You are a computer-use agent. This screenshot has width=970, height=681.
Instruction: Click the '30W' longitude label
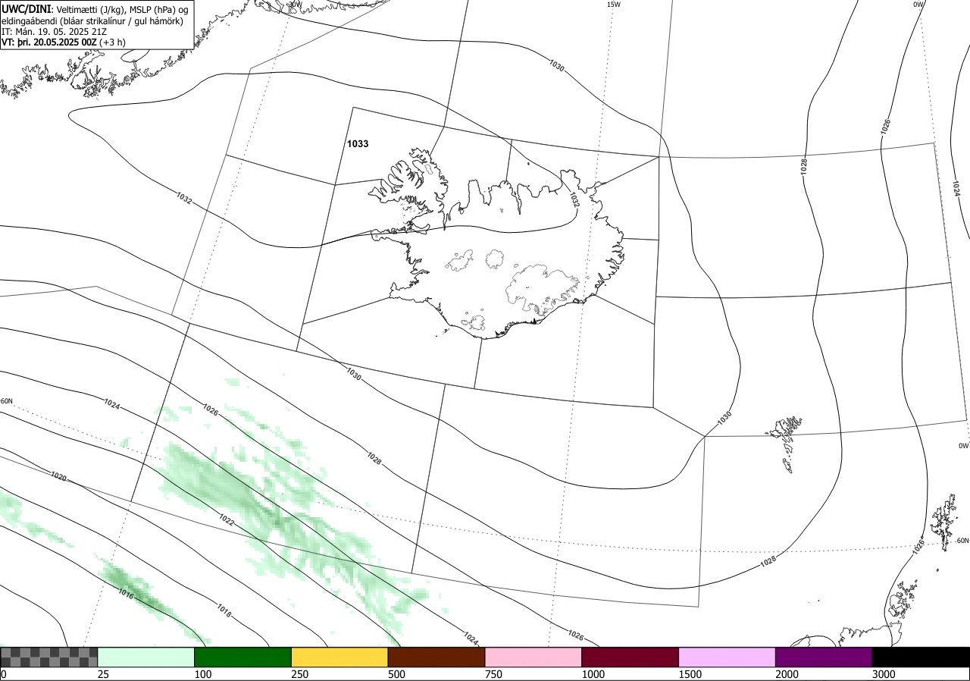[295, 5]
